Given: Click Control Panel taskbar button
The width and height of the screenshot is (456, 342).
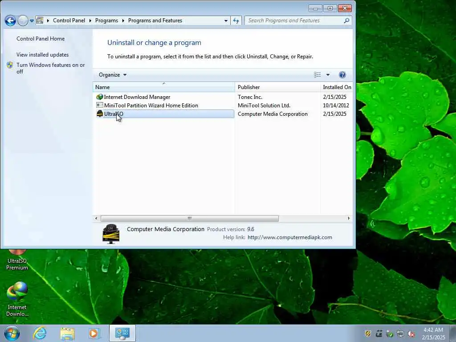Looking at the screenshot, I should tap(122, 333).
